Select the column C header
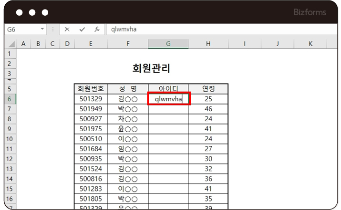The width and height of the screenshot is (341, 210). pyautogui.click(x=52, y=44)
